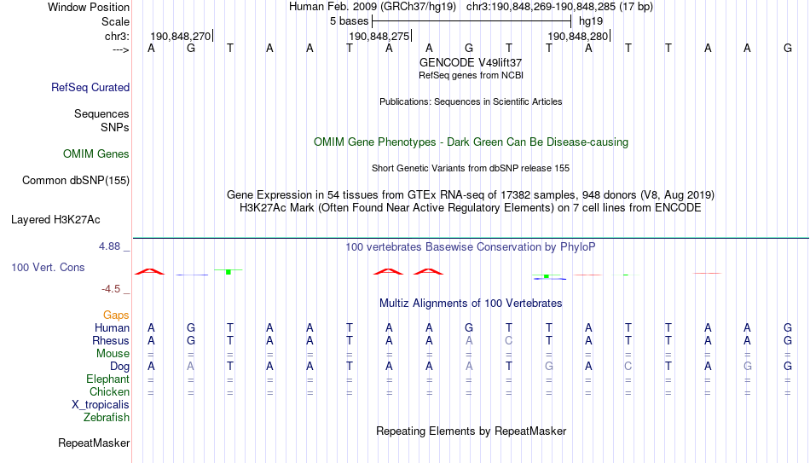Click the OMIM Gene Phenotypes track title
The height and width of the screenshot is (463, 810).
[471, 142]
